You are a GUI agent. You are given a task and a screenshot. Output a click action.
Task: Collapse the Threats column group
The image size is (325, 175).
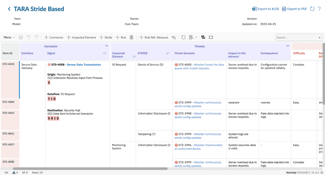[x=288, y=46]
